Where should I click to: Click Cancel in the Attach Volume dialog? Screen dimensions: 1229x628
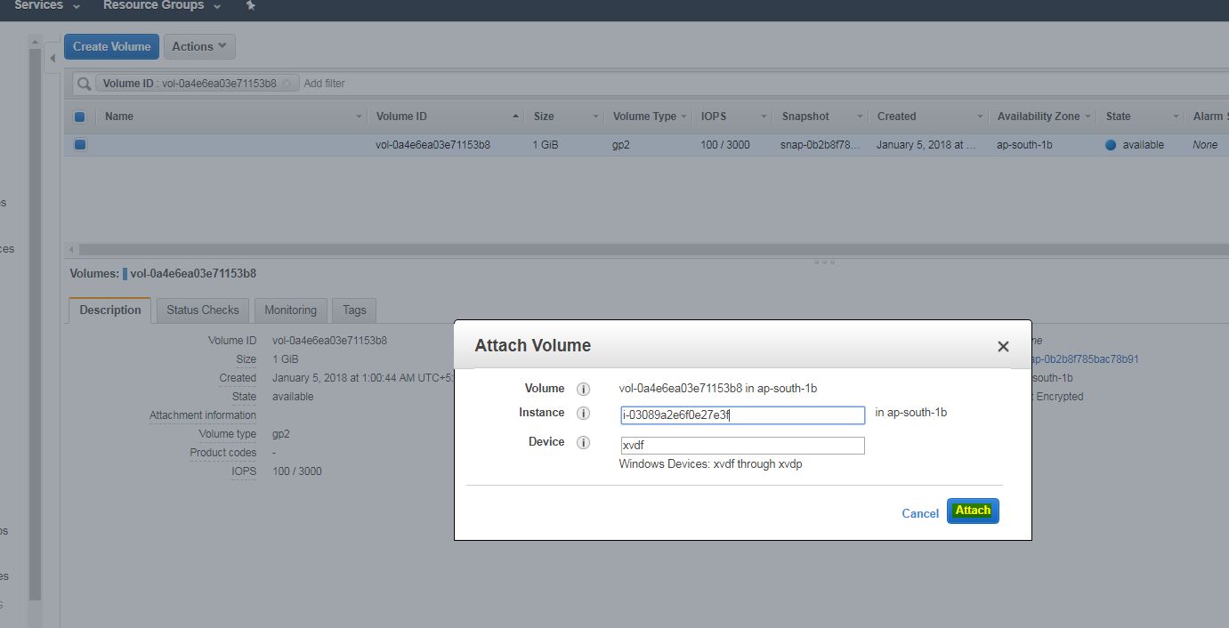pyautogui.click(x=919, y=513)
